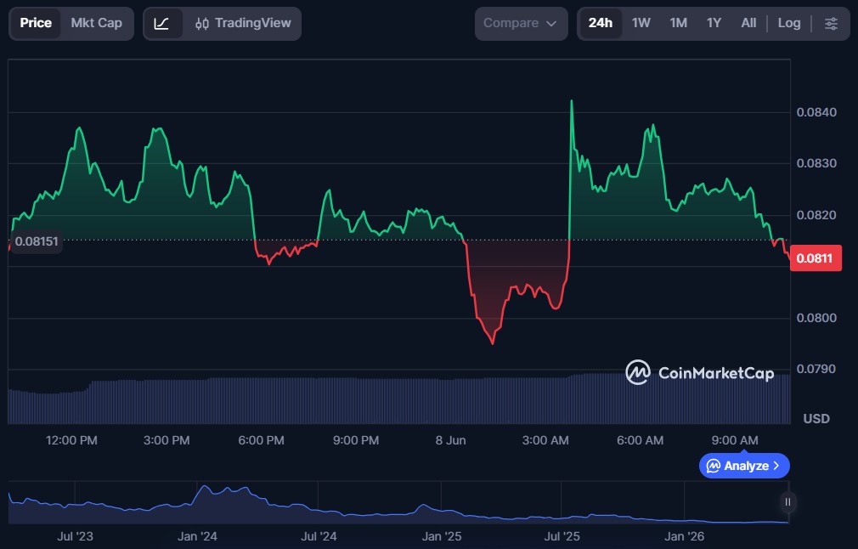Click the 0.0830 axis label
Screen dimensions: 858x549
(816, 163)
